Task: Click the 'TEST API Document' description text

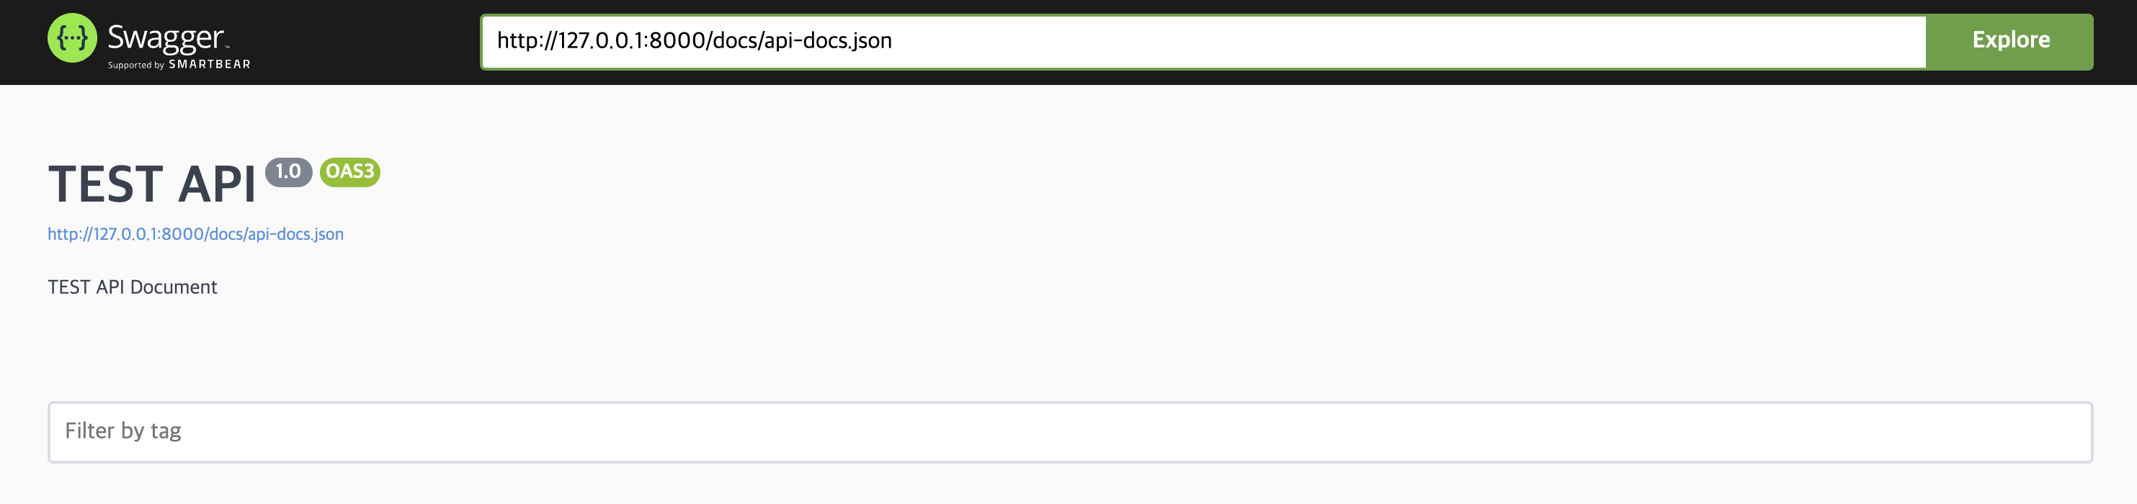Action: tap(132, 287)
